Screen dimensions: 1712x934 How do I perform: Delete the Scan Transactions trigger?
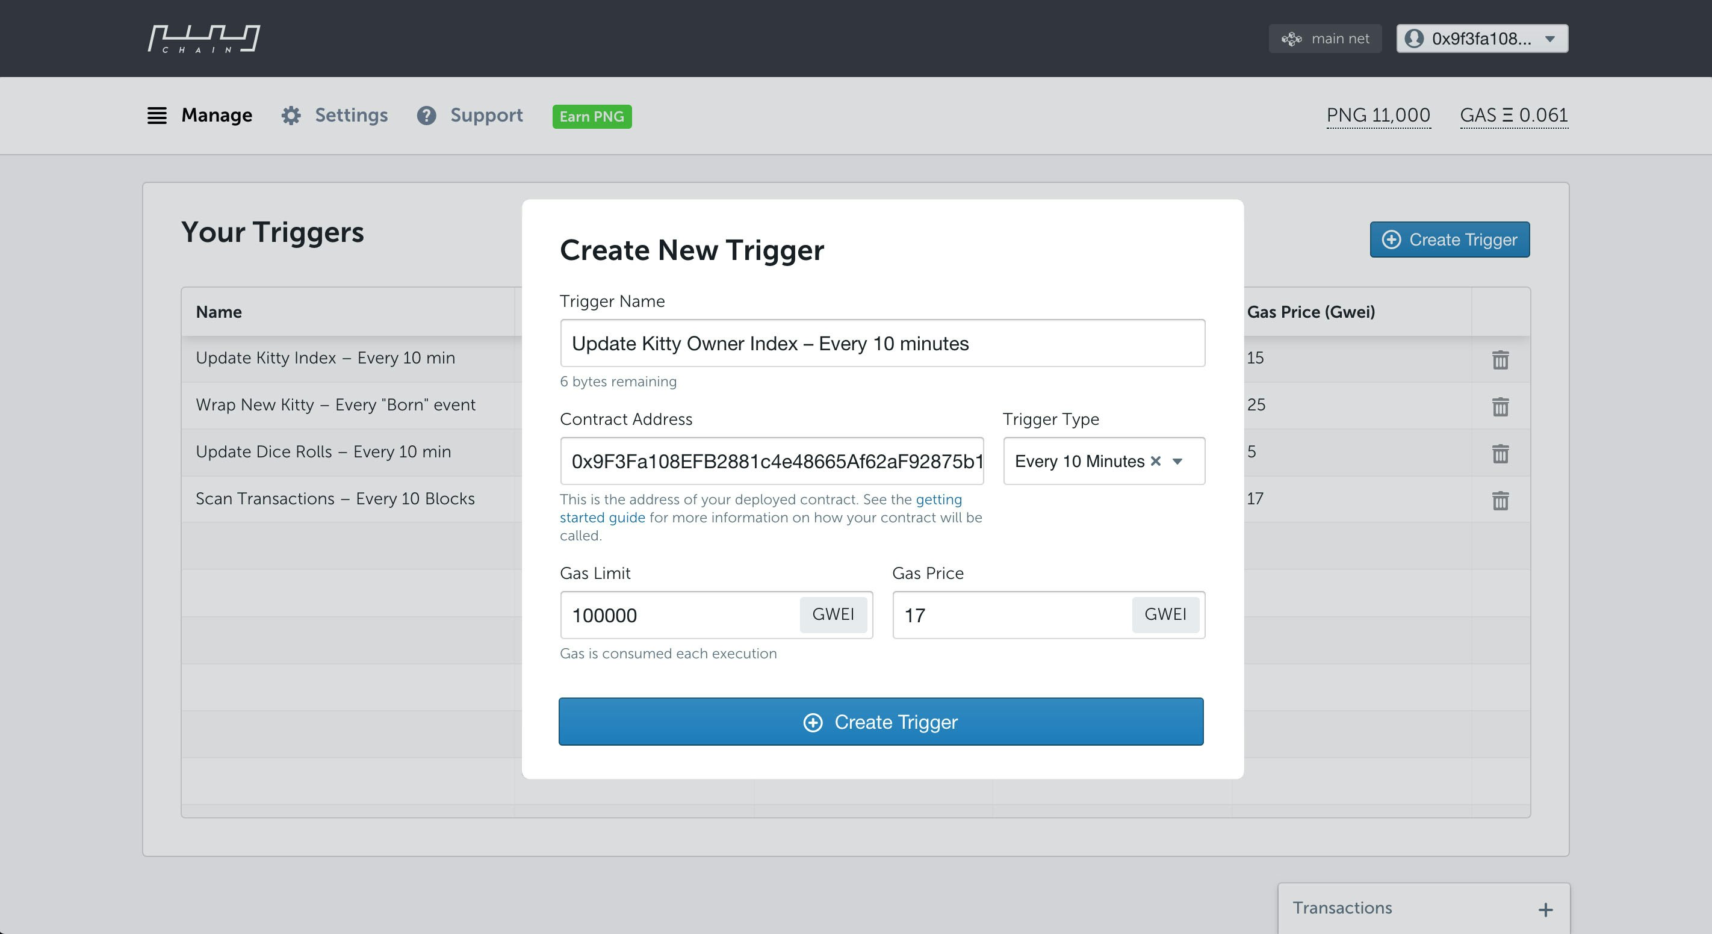1500,500
